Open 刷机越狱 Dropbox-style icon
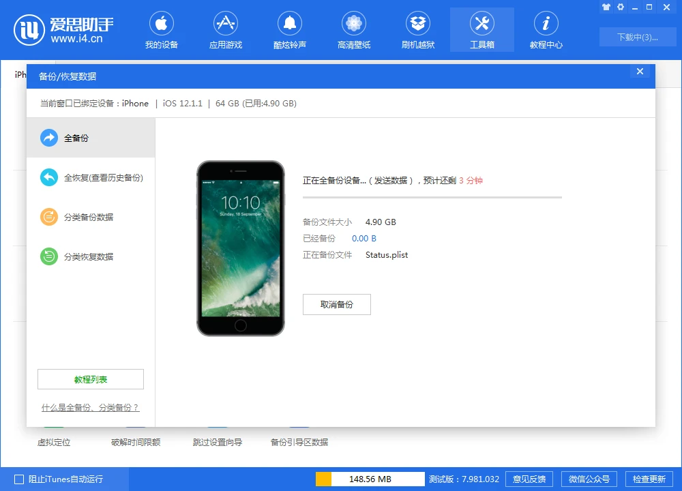This screenshot has height=491, width=682. pos(418,25)
